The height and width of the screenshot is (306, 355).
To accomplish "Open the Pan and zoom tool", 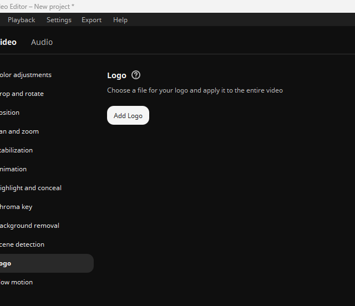I will (x=19, y=131).
